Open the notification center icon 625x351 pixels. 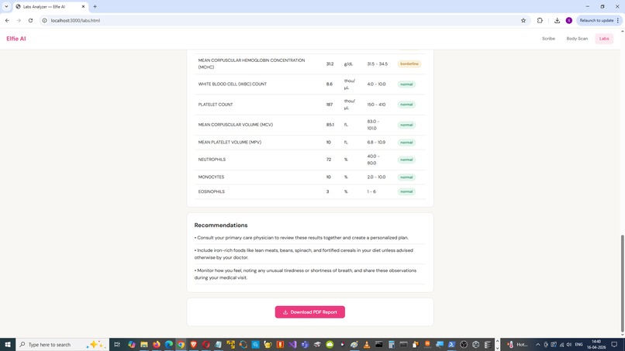click(614, 344)
